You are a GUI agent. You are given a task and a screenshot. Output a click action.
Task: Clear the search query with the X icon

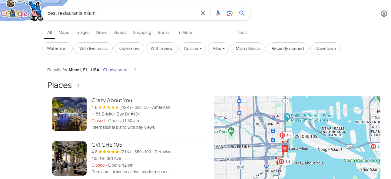pos(203,13)
